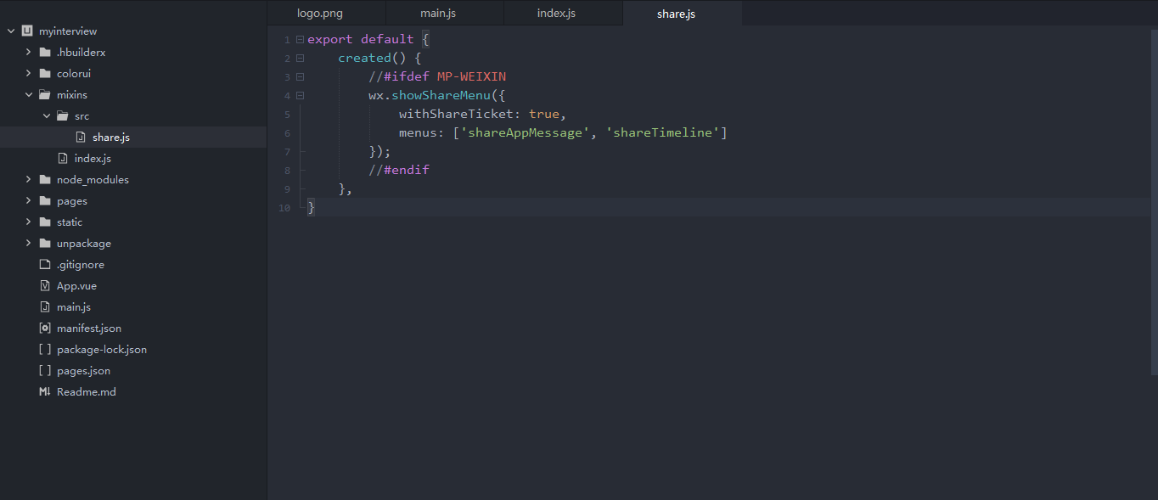Image resolution: width=1158 pixels, height=500 pixels.
Task: Click the .hbuilderx folder icon
Action: (x=45, y=52)
